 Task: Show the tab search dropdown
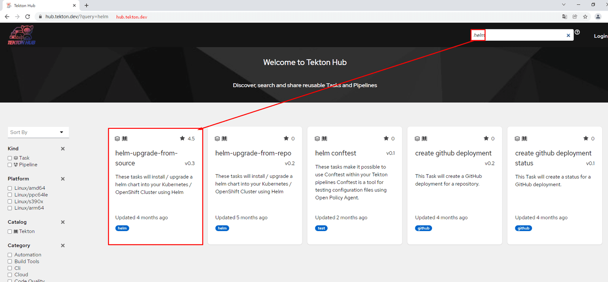tap(564, 5)
